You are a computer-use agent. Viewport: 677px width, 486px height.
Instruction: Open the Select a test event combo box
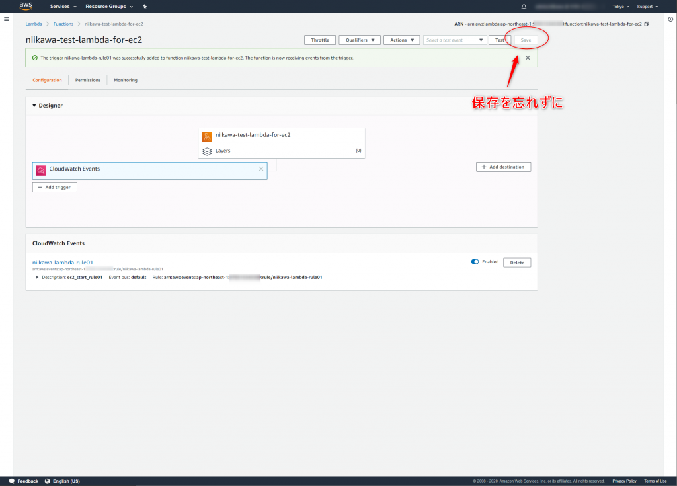point(455,40)
